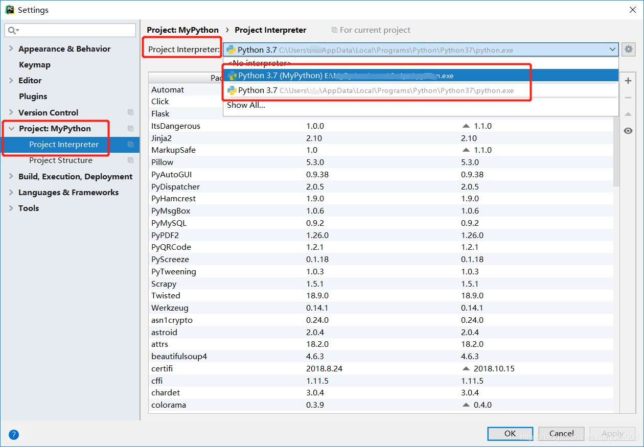644x447 pixels.
Task: Expand the Tools section
Action: coord(11,208)
